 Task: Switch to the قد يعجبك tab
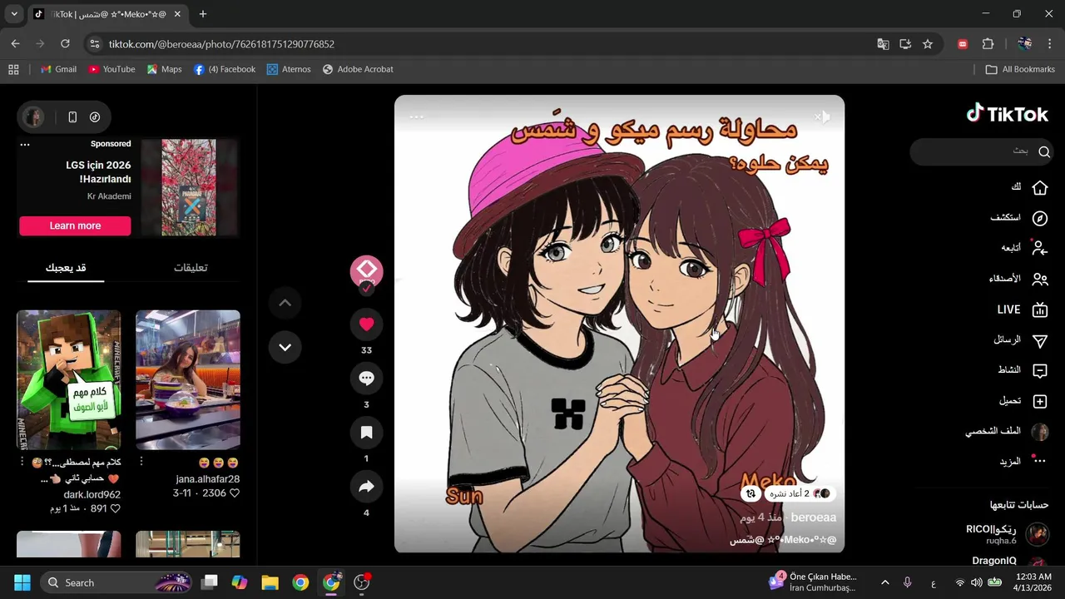66,267
